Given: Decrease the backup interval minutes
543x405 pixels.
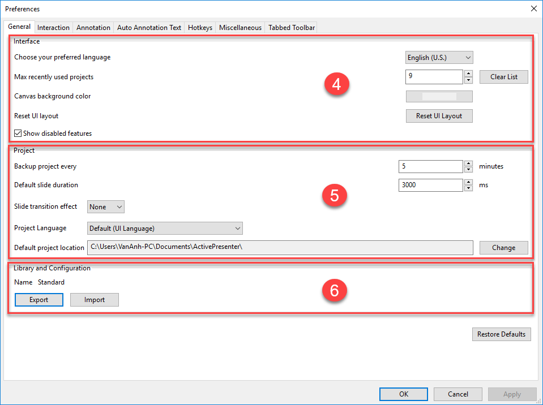Looking at the screenshot, I should click(468, 169).
